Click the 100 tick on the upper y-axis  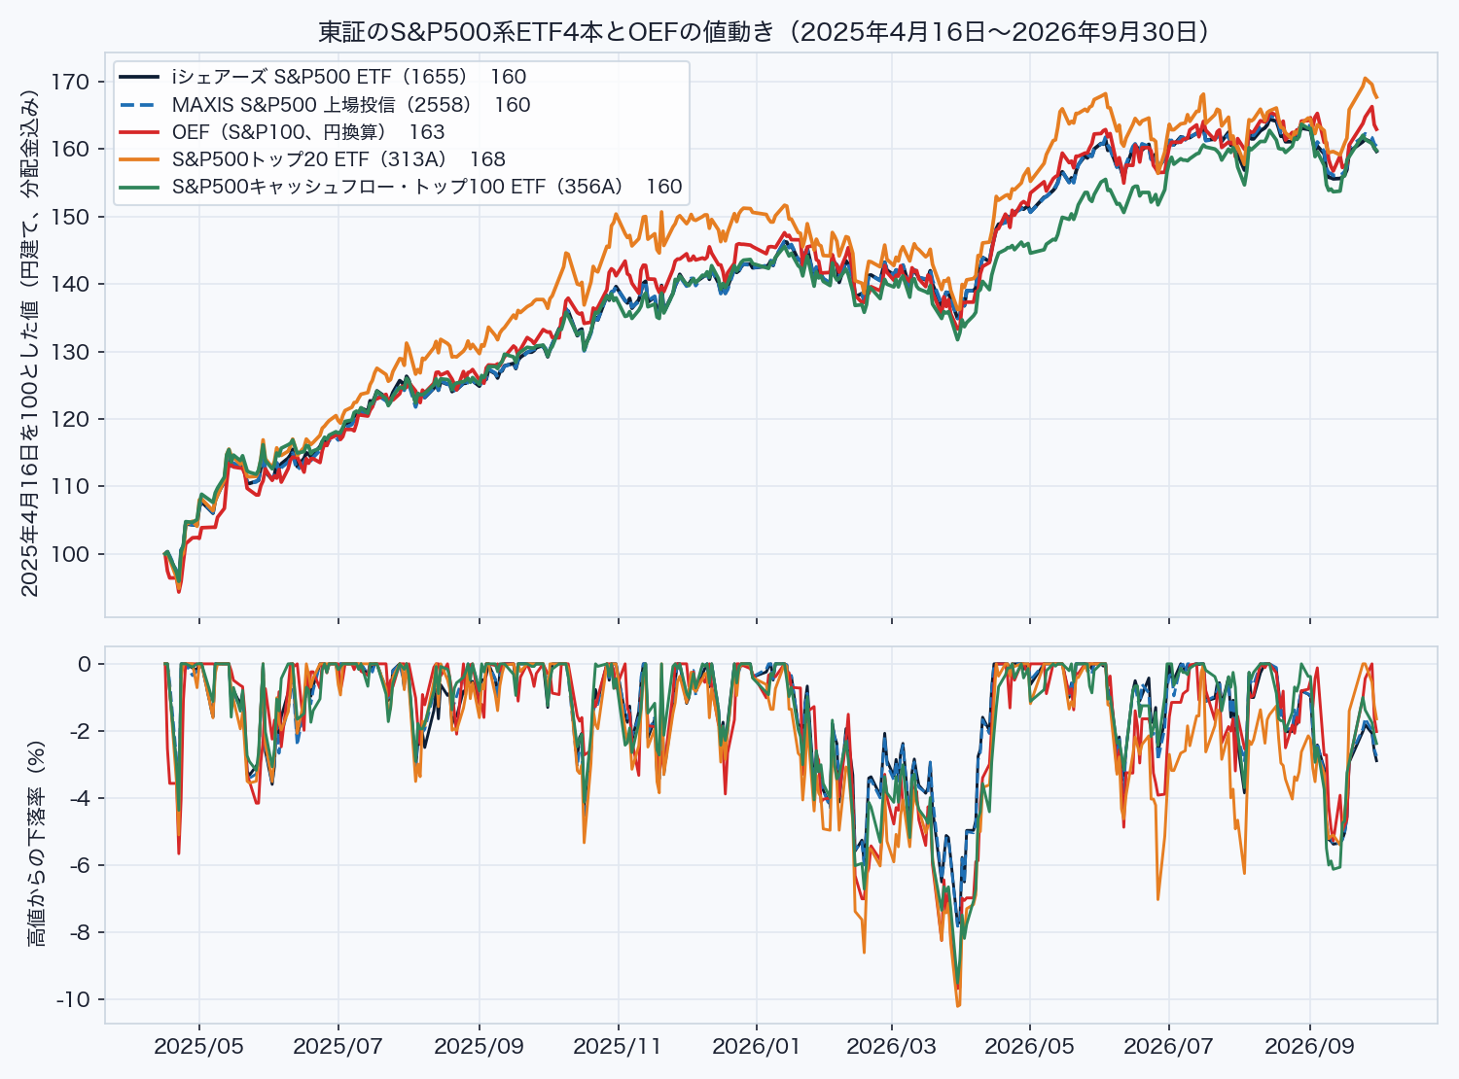point(71,554)
